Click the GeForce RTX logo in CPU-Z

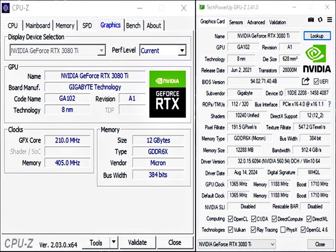coord(167,94)
